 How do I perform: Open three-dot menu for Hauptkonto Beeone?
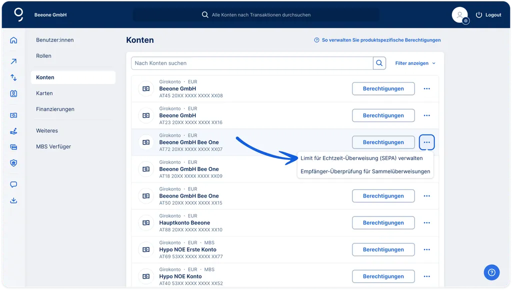(x=426, y=223)
